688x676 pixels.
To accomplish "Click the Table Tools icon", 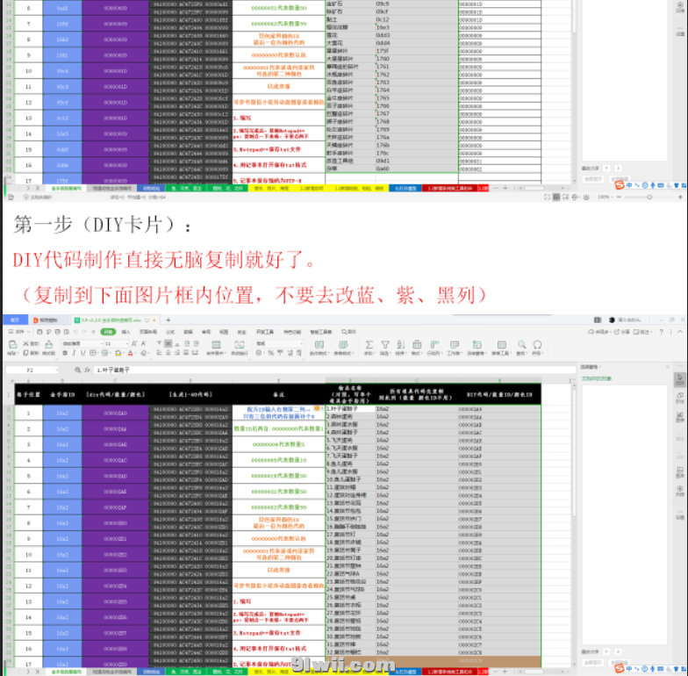I will click(502, 344).
